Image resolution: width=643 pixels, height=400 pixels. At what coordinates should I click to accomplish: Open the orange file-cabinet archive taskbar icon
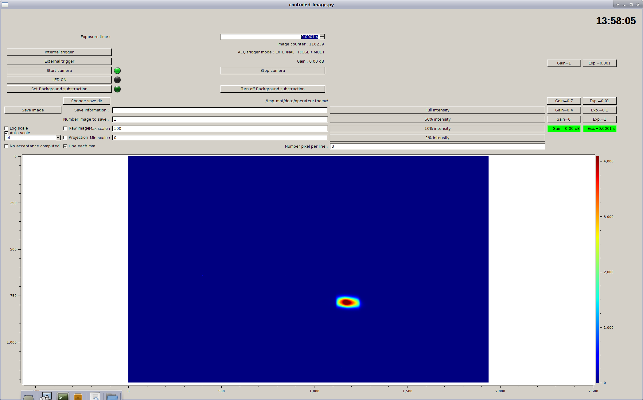coord(78,397)
